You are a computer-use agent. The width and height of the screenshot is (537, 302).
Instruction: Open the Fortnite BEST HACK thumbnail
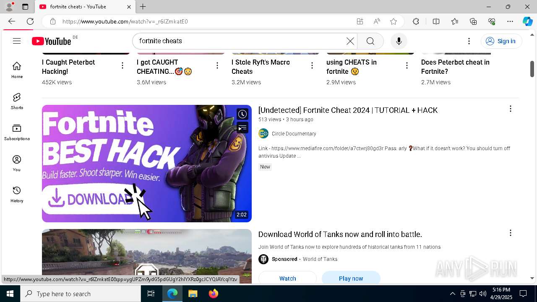(147, 164)
